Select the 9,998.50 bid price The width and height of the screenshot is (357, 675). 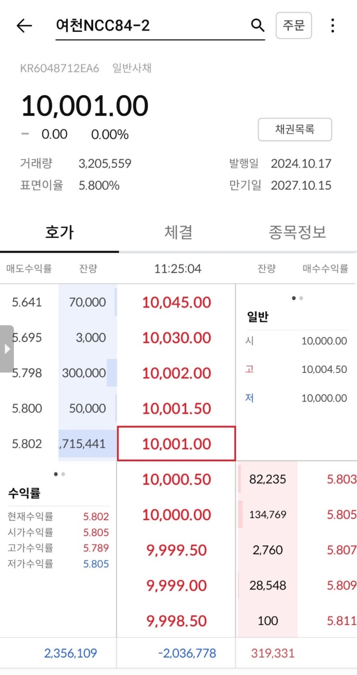[176, 621]
